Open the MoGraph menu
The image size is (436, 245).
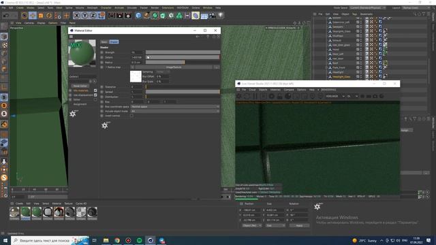93,7
